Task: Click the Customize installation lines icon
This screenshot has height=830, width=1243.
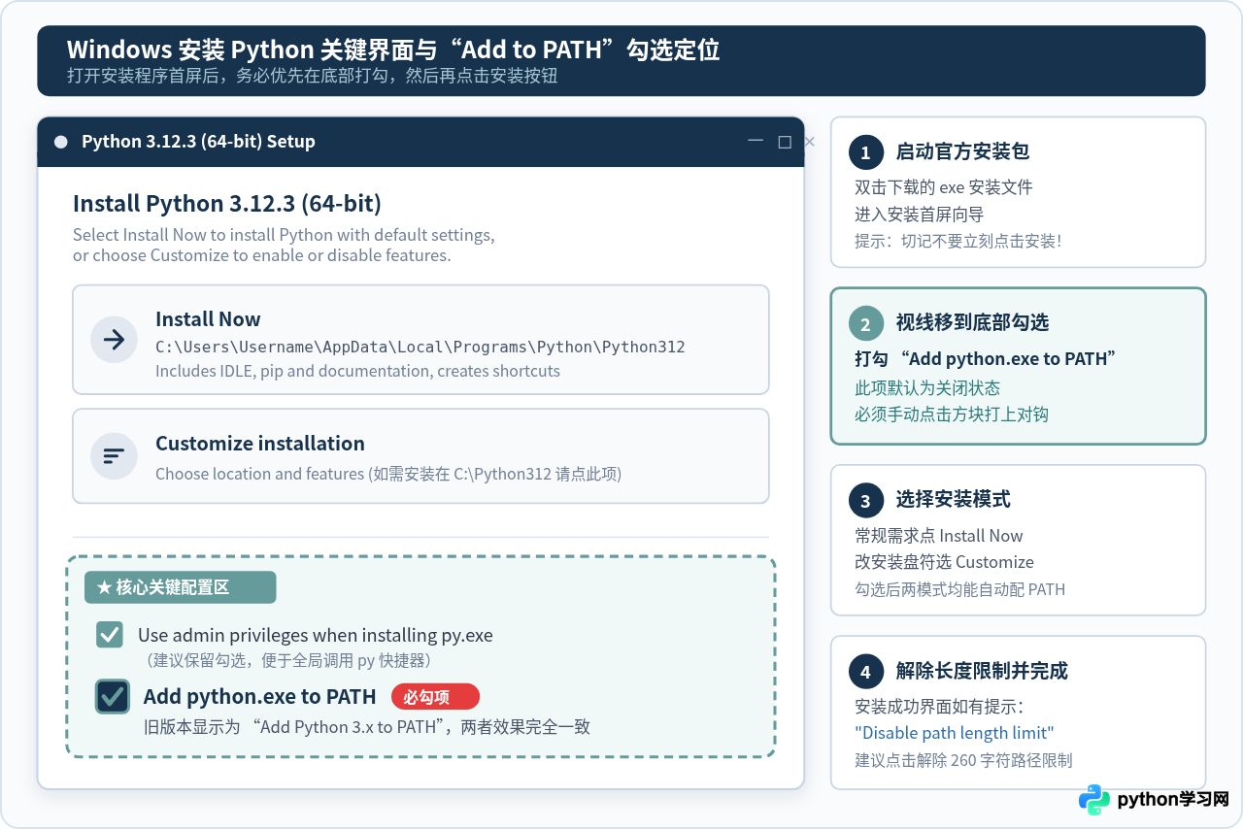Action: (x=114, y=456)
